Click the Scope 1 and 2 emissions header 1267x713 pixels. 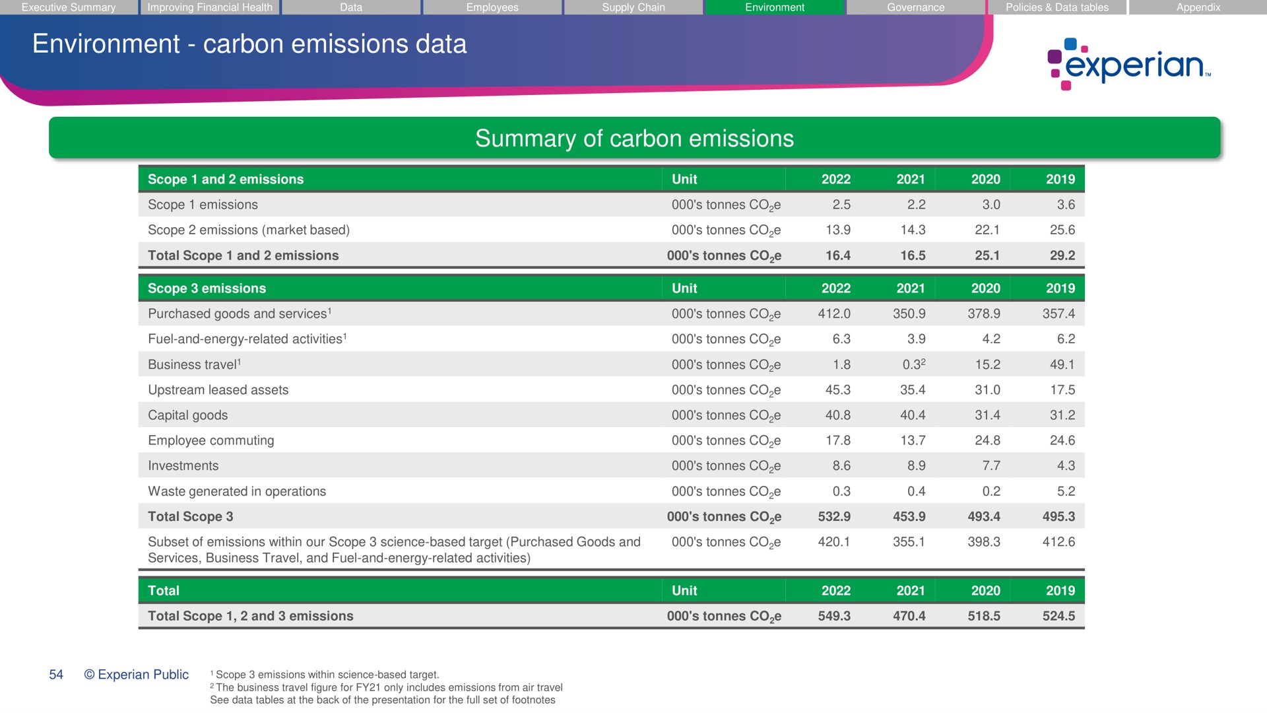point(226,180)
